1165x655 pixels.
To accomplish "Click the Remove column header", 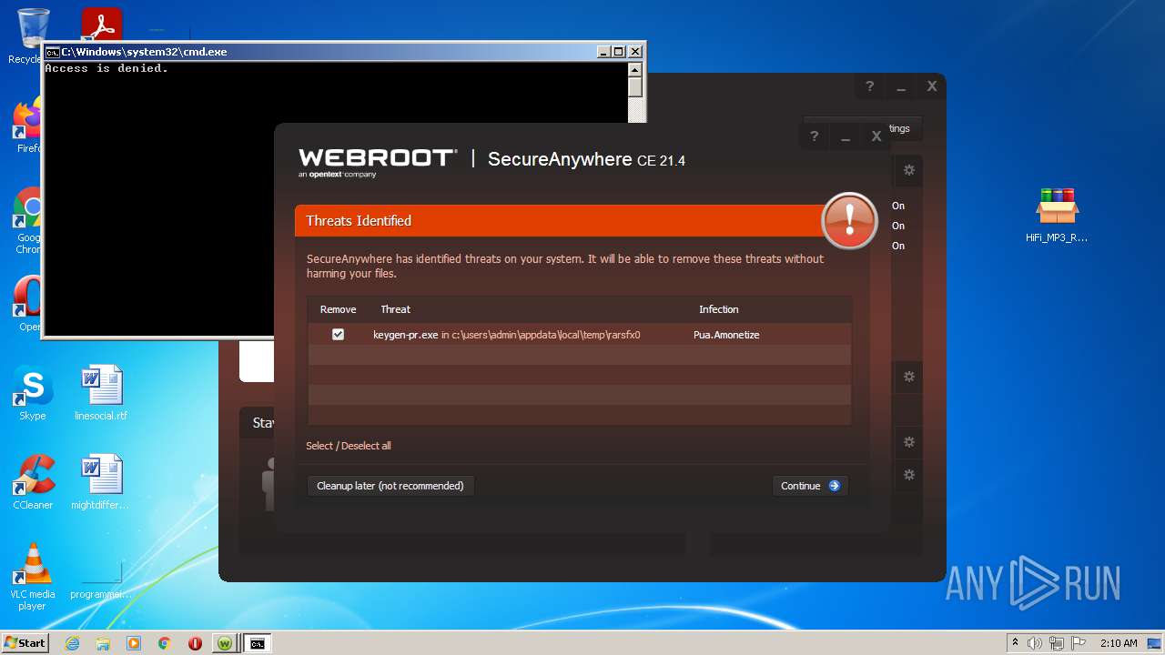I will pos(339,309).
